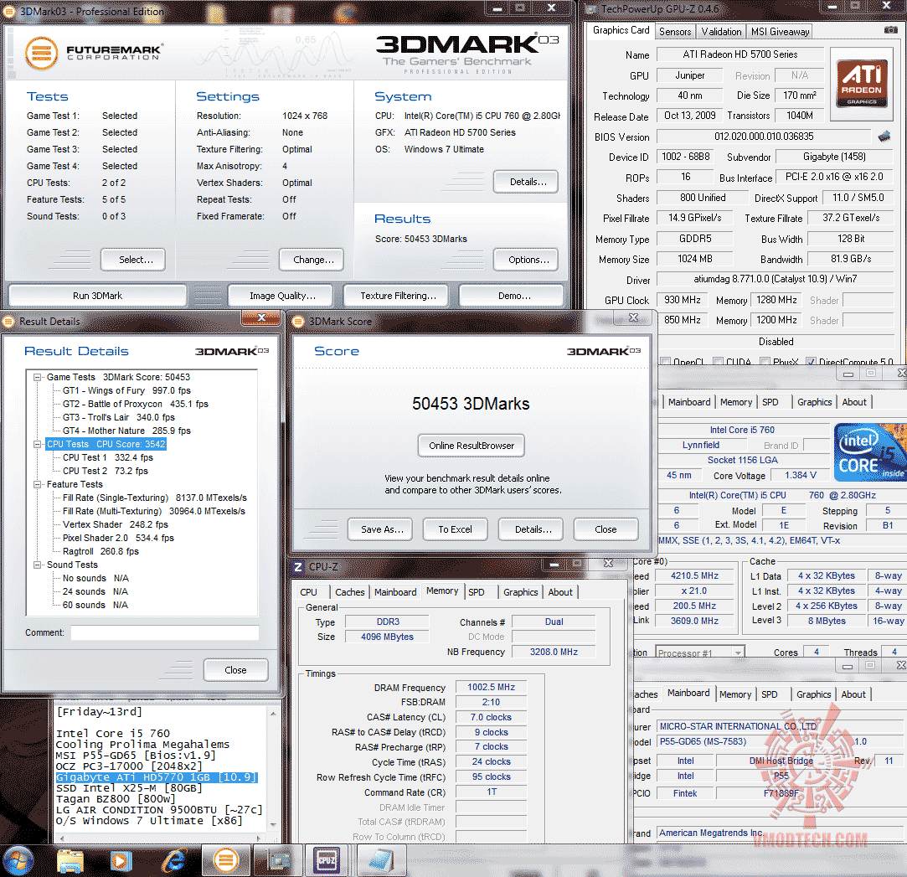Toggle the PhysX checkbox in GPU-Z
The width and height of the screenshot is (907, 877).
(x=765, y=362)
